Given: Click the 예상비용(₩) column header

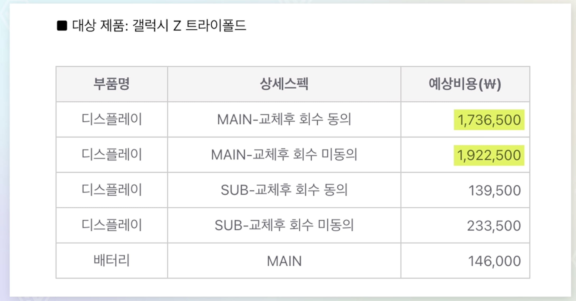Looking at the screenshot, I should tap(465, 84).
